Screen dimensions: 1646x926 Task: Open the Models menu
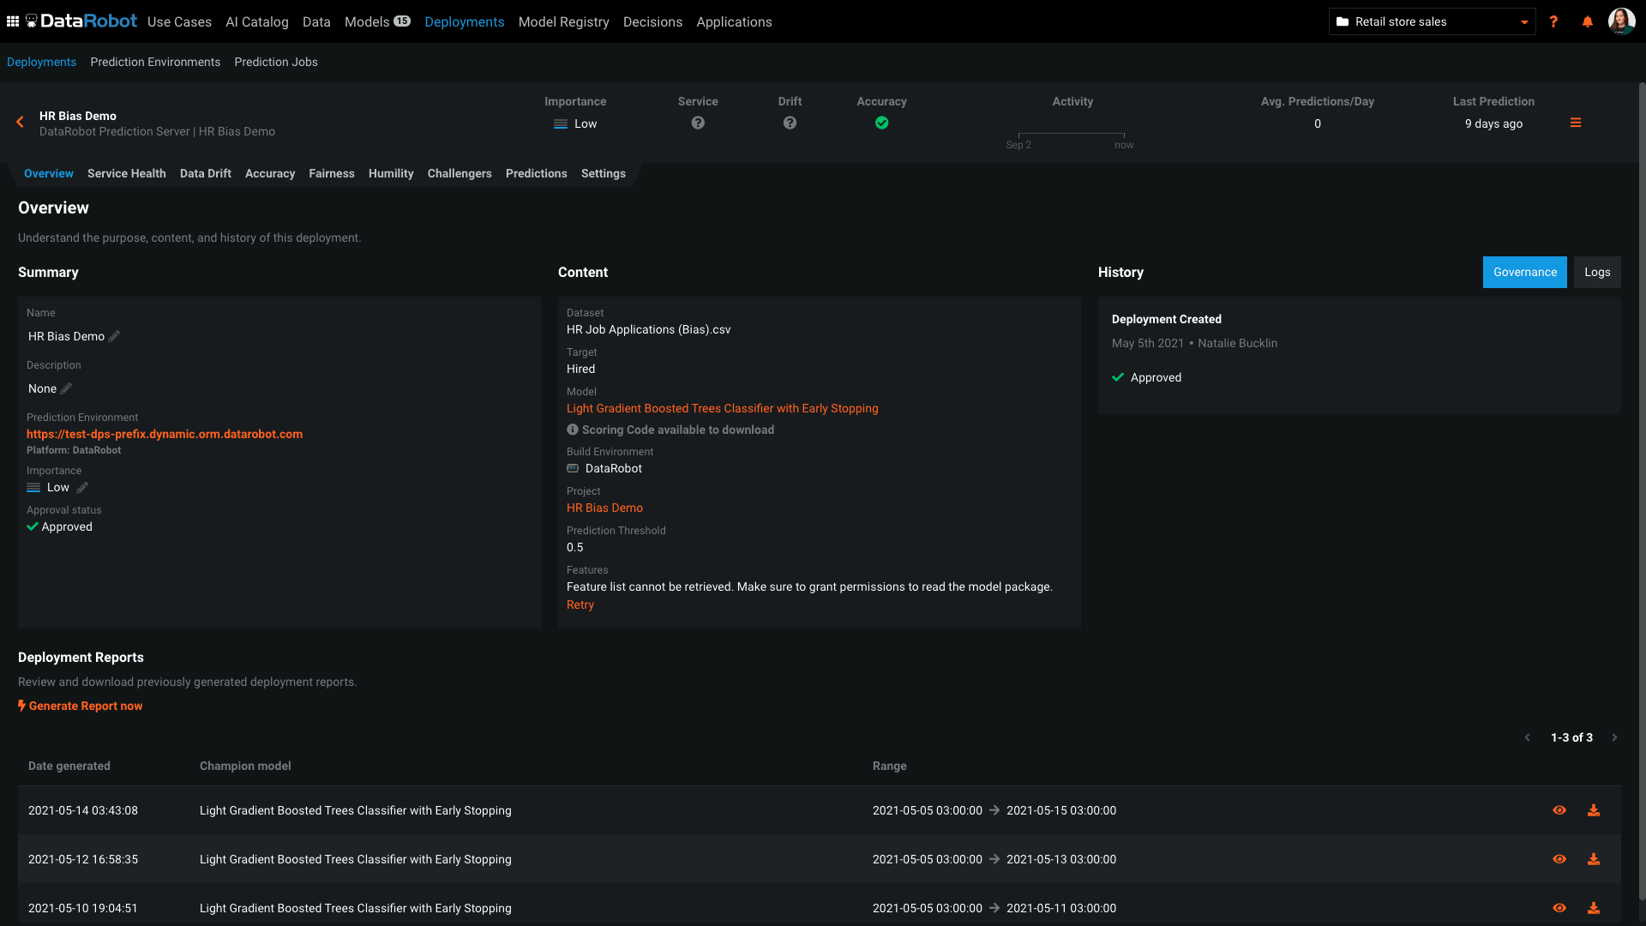tap(367, 21)
